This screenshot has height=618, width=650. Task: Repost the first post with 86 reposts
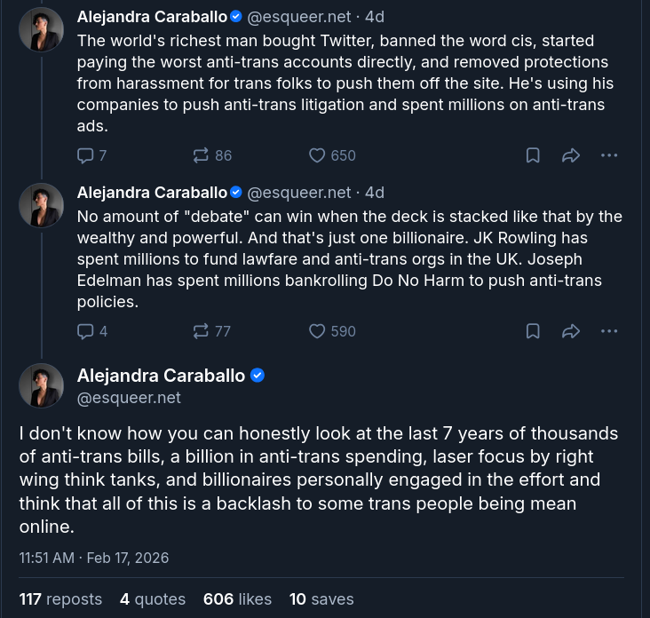212,155
